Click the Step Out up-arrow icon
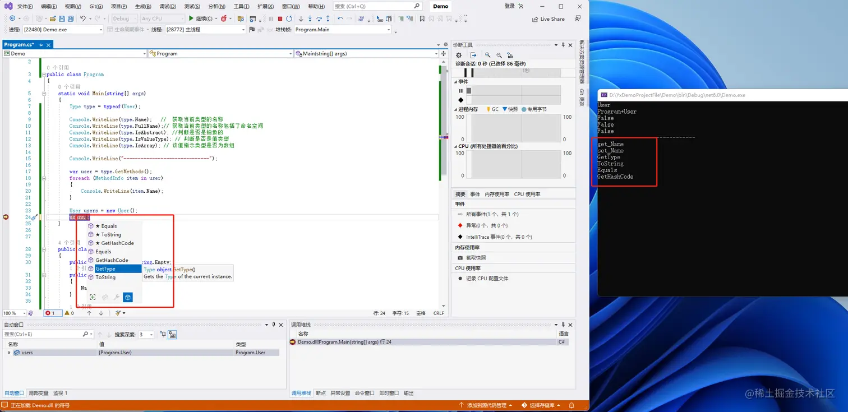The width and height of the screenshot is (848, 412). [328, 18]
